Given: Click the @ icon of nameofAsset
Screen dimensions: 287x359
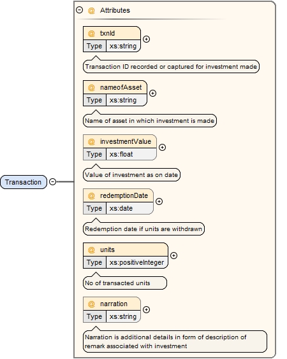Looking at the screenshot, I should 91,87.
